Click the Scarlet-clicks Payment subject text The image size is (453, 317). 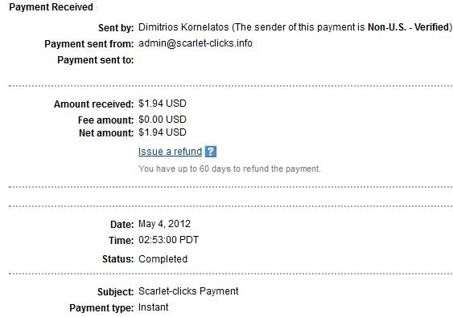(188, 291)
